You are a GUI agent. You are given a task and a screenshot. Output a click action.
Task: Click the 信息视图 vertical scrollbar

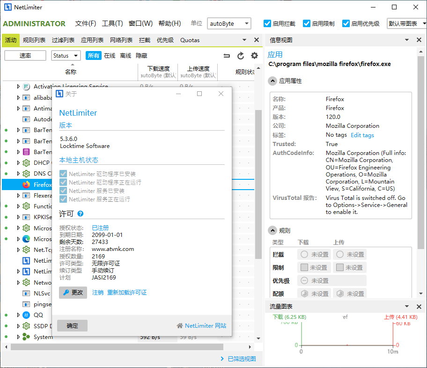(x=421, y=153)
